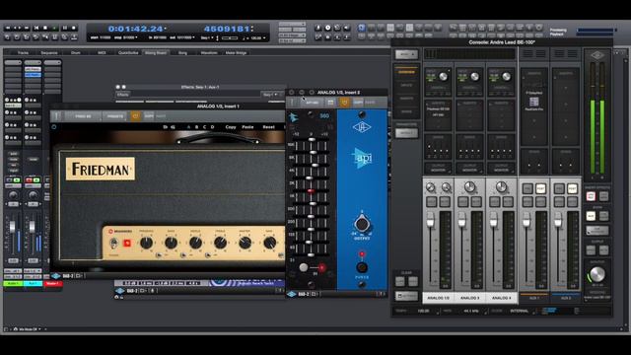Click the DEFAULT parameters button in Console
Screen dimensions: 631x355
coord(406,133)
